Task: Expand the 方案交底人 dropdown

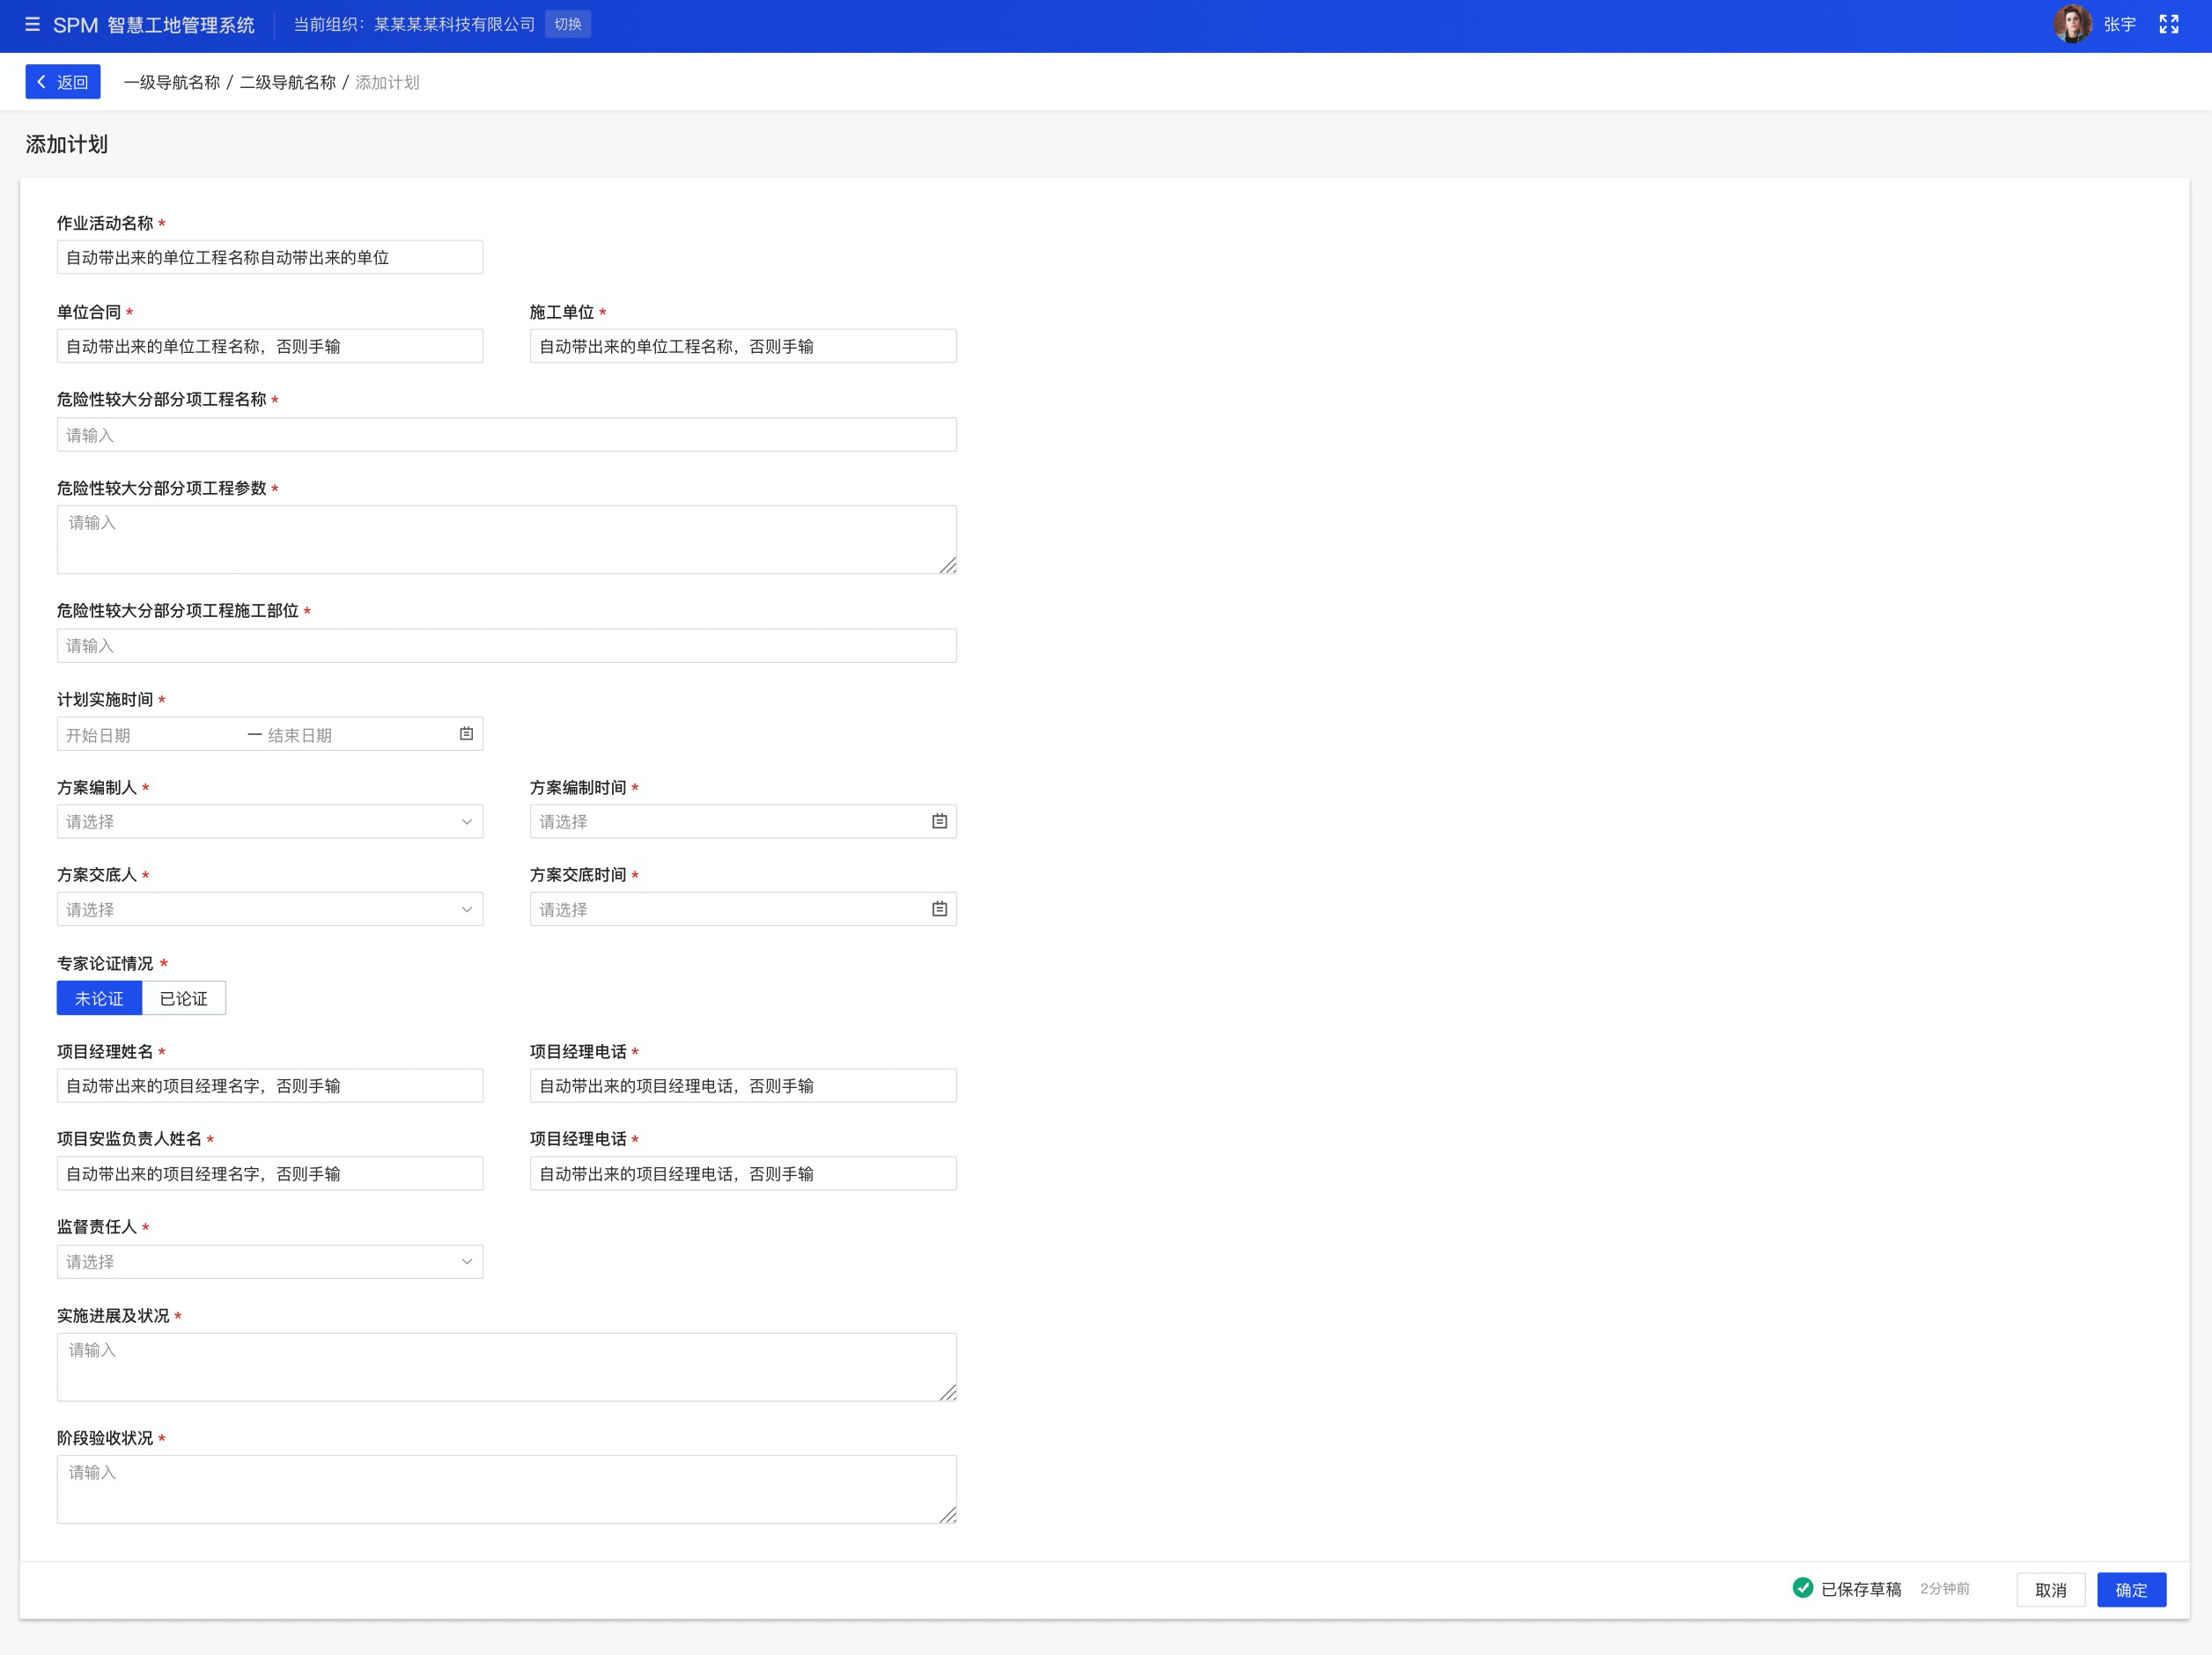Action: [270, 909]
